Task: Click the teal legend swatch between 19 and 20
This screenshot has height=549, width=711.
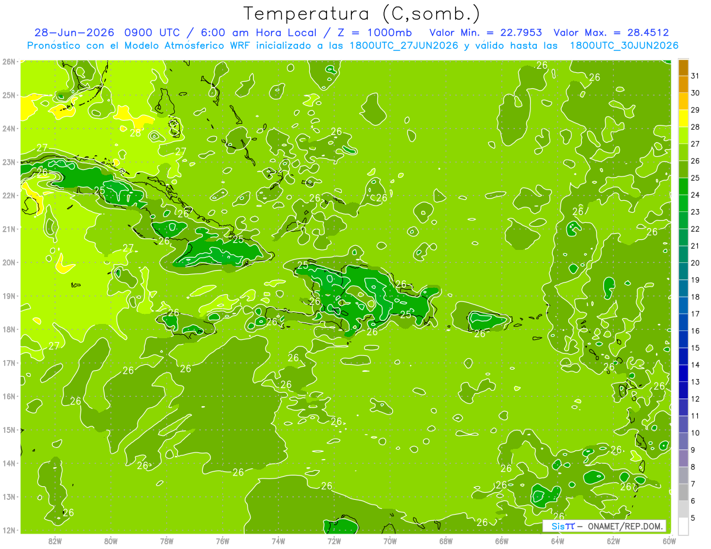Action: pos(683,271)
